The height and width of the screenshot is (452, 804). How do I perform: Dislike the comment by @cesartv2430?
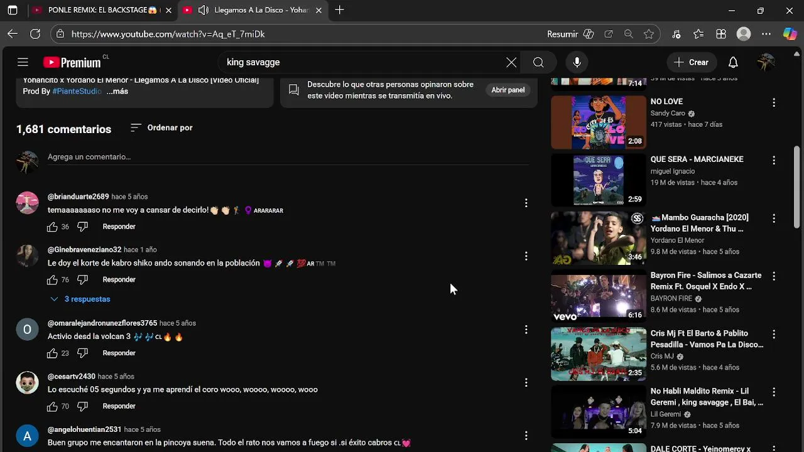[82, 407]
